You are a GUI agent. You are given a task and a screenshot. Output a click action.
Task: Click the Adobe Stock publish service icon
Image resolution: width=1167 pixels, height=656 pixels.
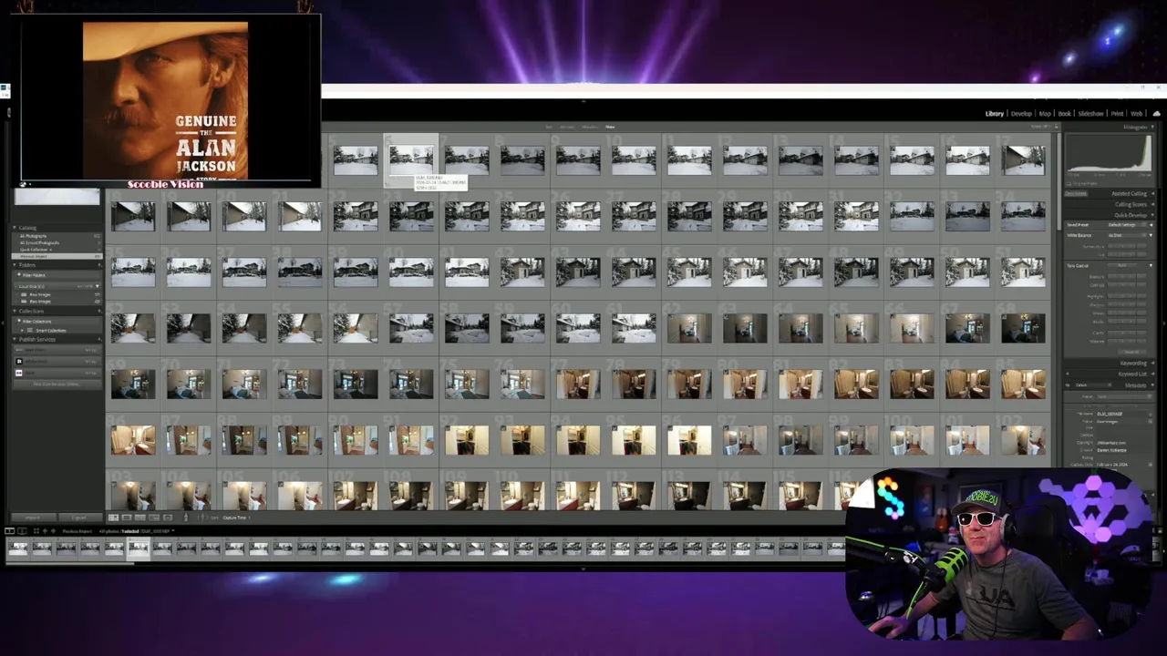(19, 361)
